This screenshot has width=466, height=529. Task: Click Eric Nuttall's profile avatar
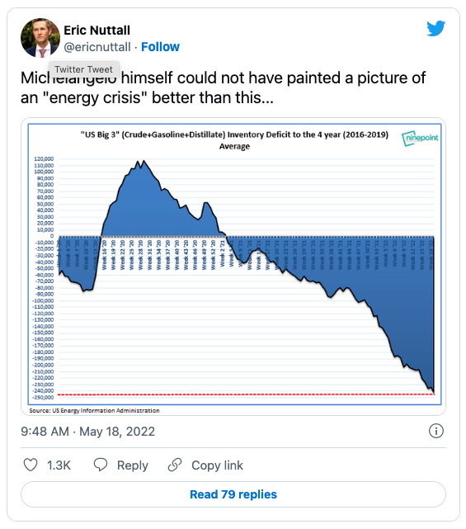tap(40, 38)
